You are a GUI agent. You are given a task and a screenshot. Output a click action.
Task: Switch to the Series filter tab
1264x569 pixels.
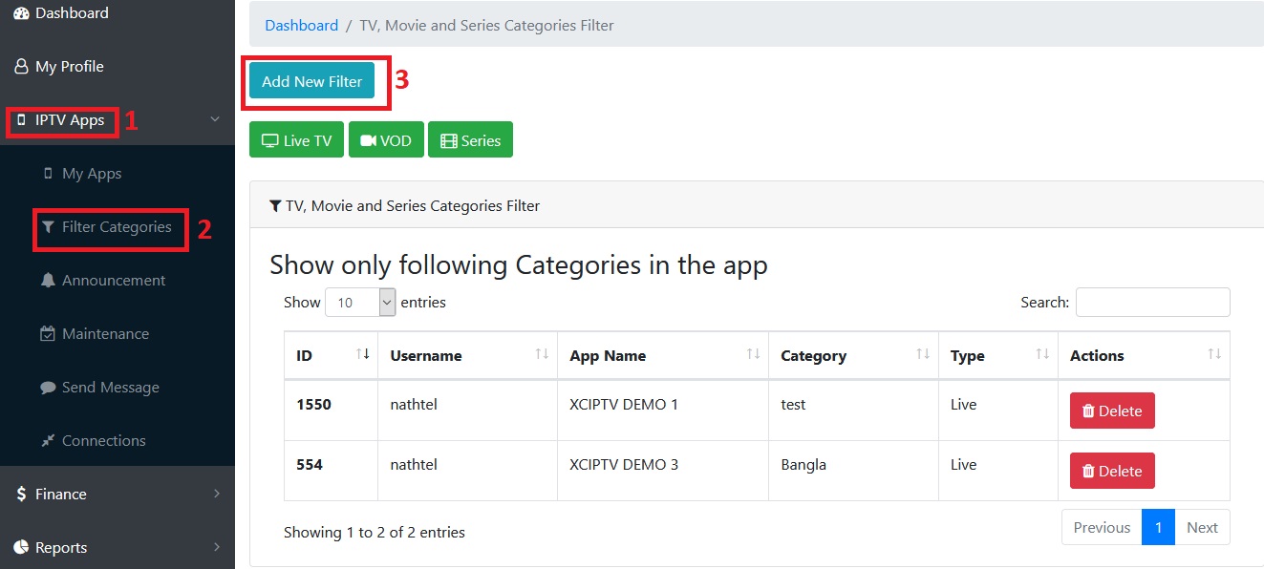click(x=470, y=139)
